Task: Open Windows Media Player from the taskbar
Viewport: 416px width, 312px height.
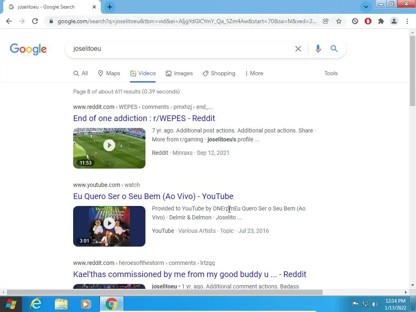Action: tap(86, 304)
